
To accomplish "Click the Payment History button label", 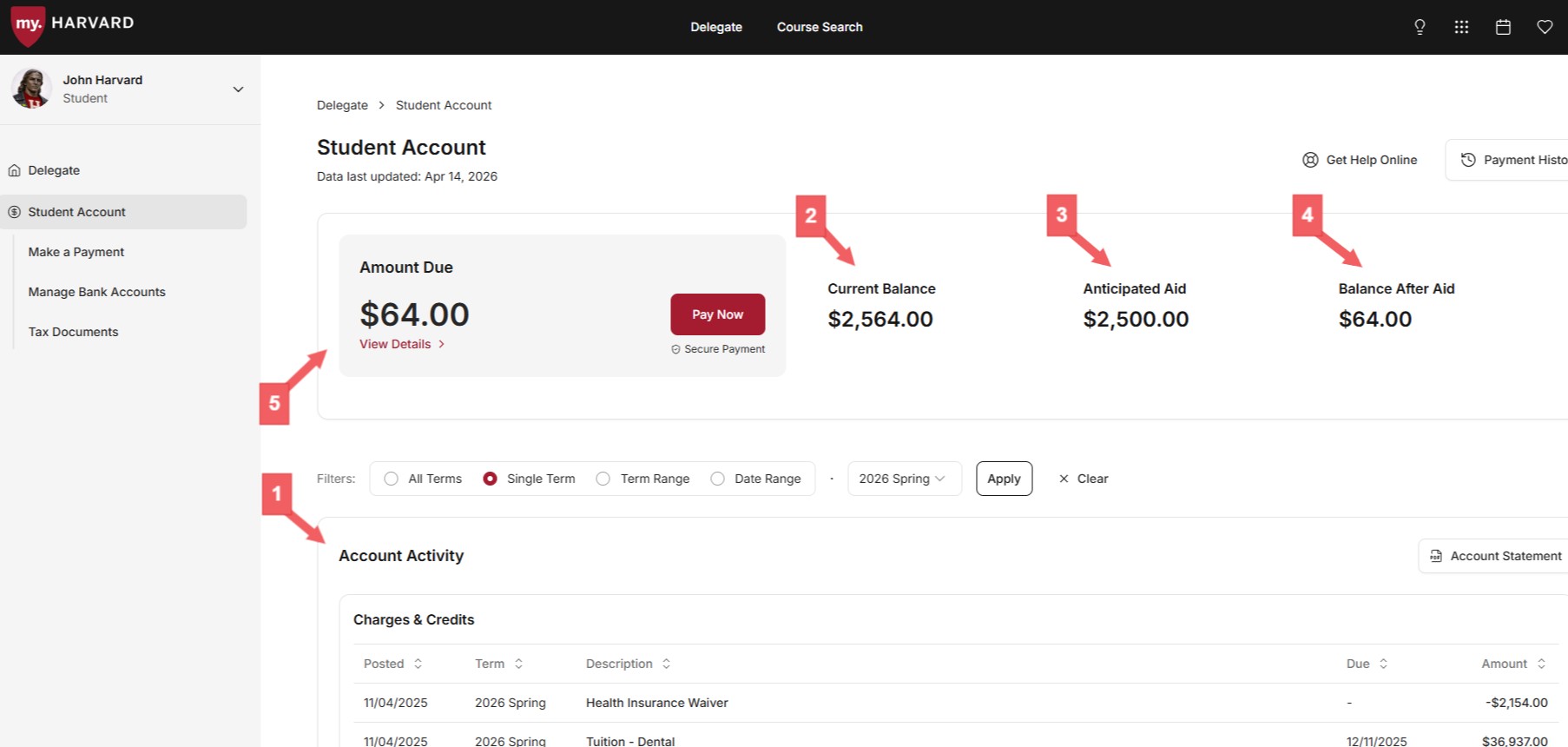I will pyautogui.click(x=1525, y=160).
